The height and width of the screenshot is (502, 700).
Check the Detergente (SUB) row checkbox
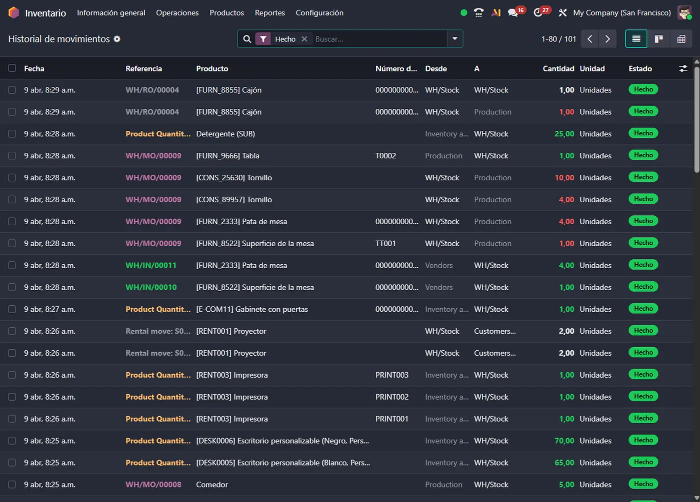(x=12, y=134)
